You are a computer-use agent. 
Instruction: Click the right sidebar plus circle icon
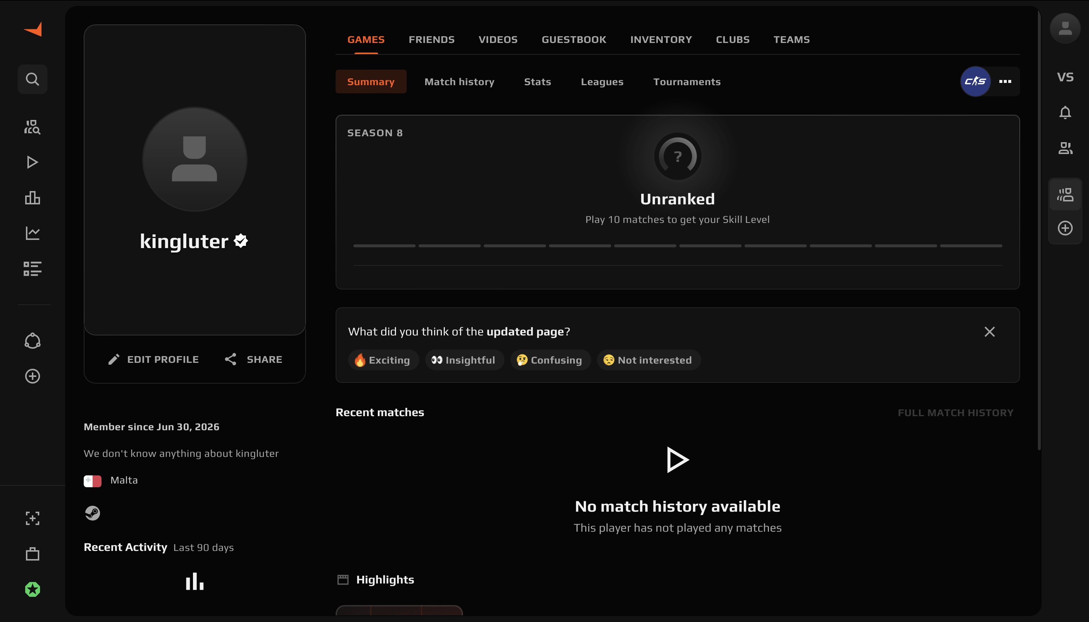[1065, 228]
